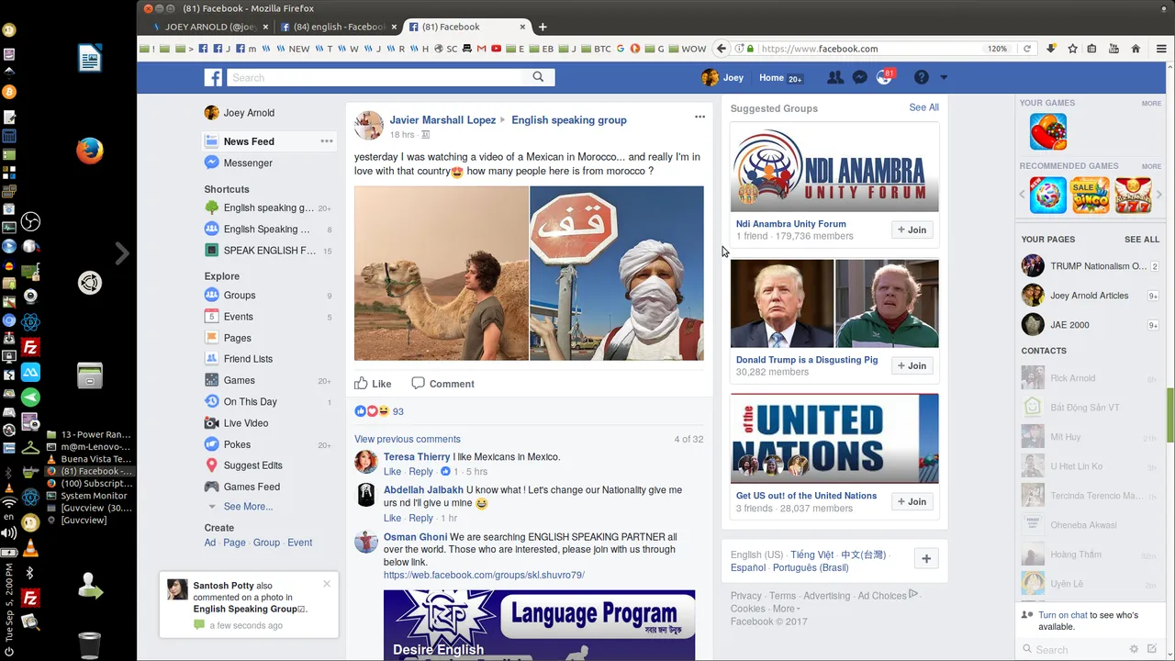
Task: Expand See More in Explore sidebar
Action: click(248, 507)
